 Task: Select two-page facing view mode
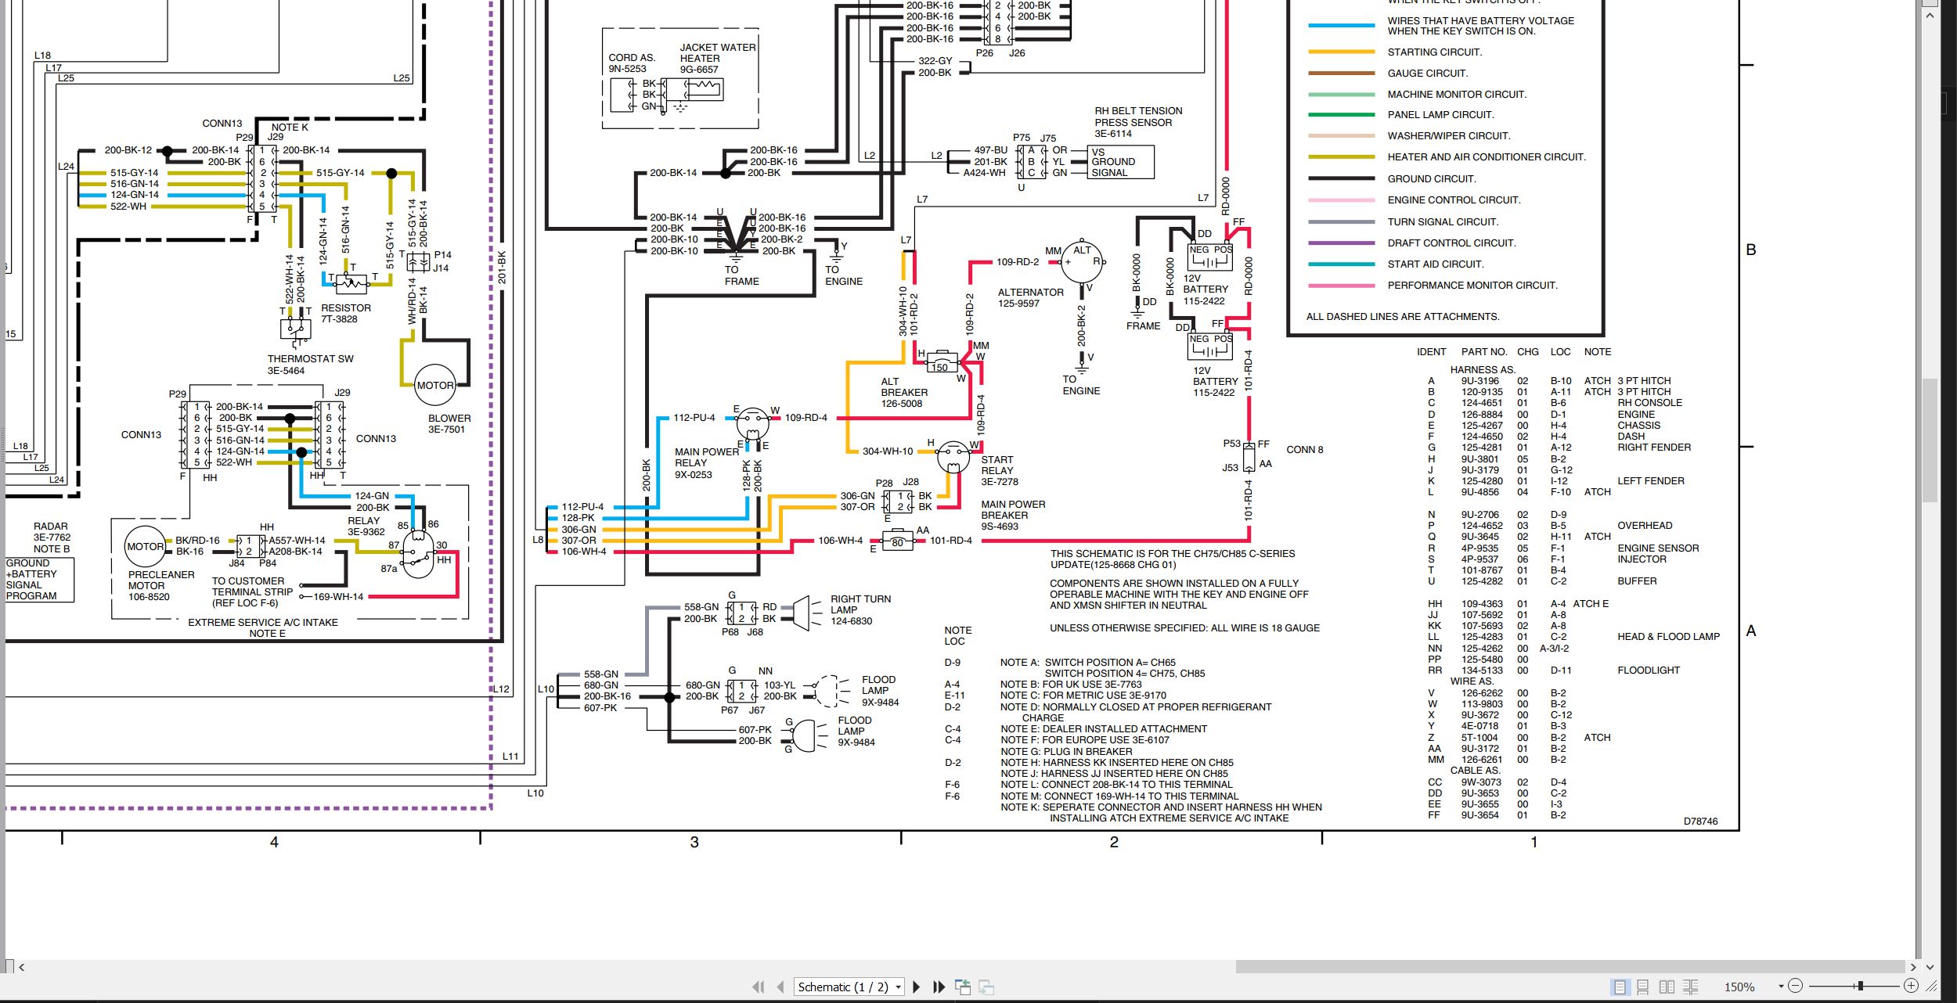pyautogui.click(x=1667, y=987)
